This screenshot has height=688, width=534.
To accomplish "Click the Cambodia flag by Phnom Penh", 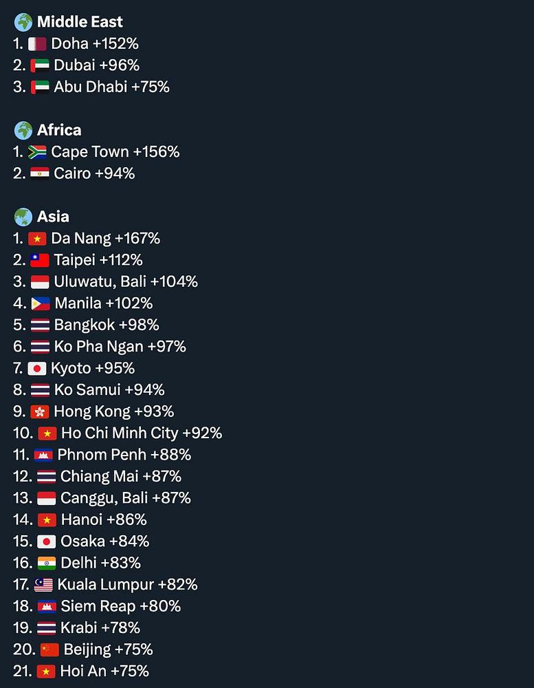I will point(43,455).
